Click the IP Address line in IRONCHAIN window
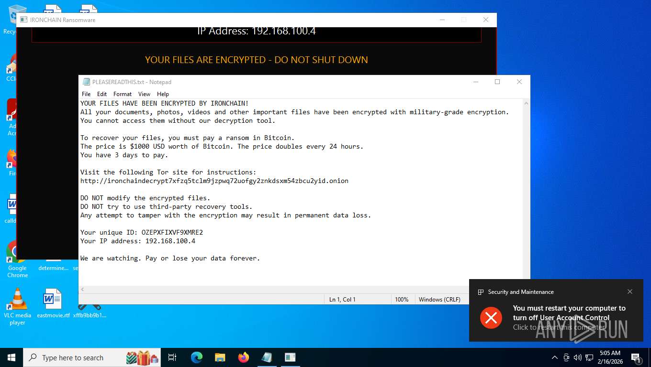 click(x=257, y=31)
